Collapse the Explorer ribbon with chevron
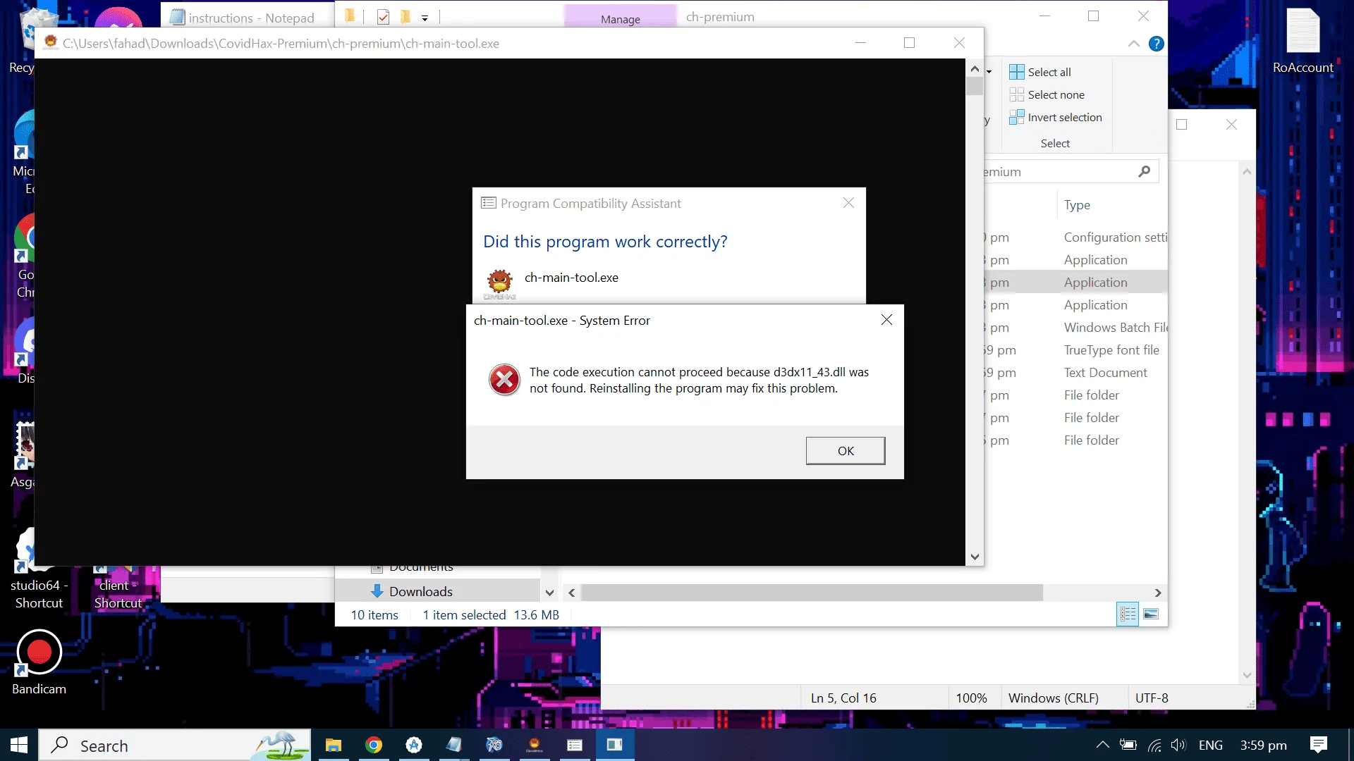 [x=1133, y=44]
